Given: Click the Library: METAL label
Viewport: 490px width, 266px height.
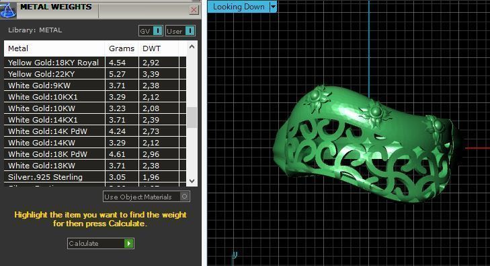Looking at the screenshot, I should [35, 30].
